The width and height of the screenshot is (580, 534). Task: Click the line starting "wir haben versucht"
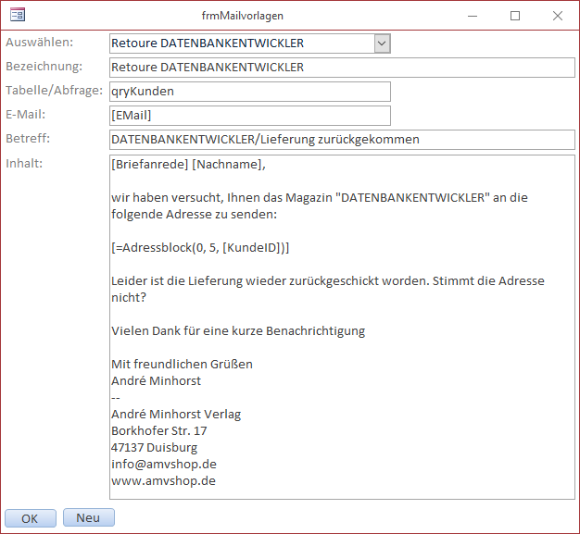pos(320,198)
